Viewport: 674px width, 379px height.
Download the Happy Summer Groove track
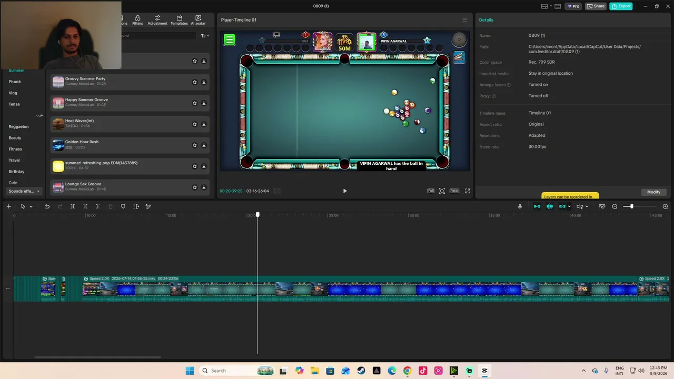click(x=204, y=103)
